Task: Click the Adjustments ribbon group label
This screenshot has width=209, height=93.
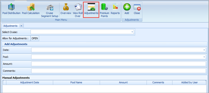Action: tap(132, 20)
